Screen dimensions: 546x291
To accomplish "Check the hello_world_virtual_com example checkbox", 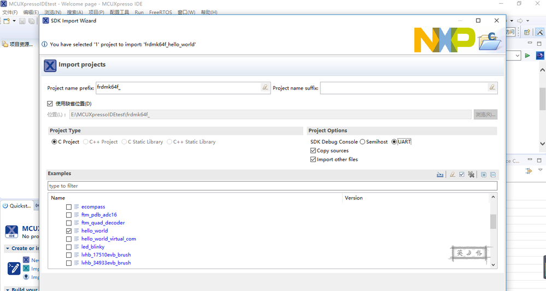I will tap(69, 239).
